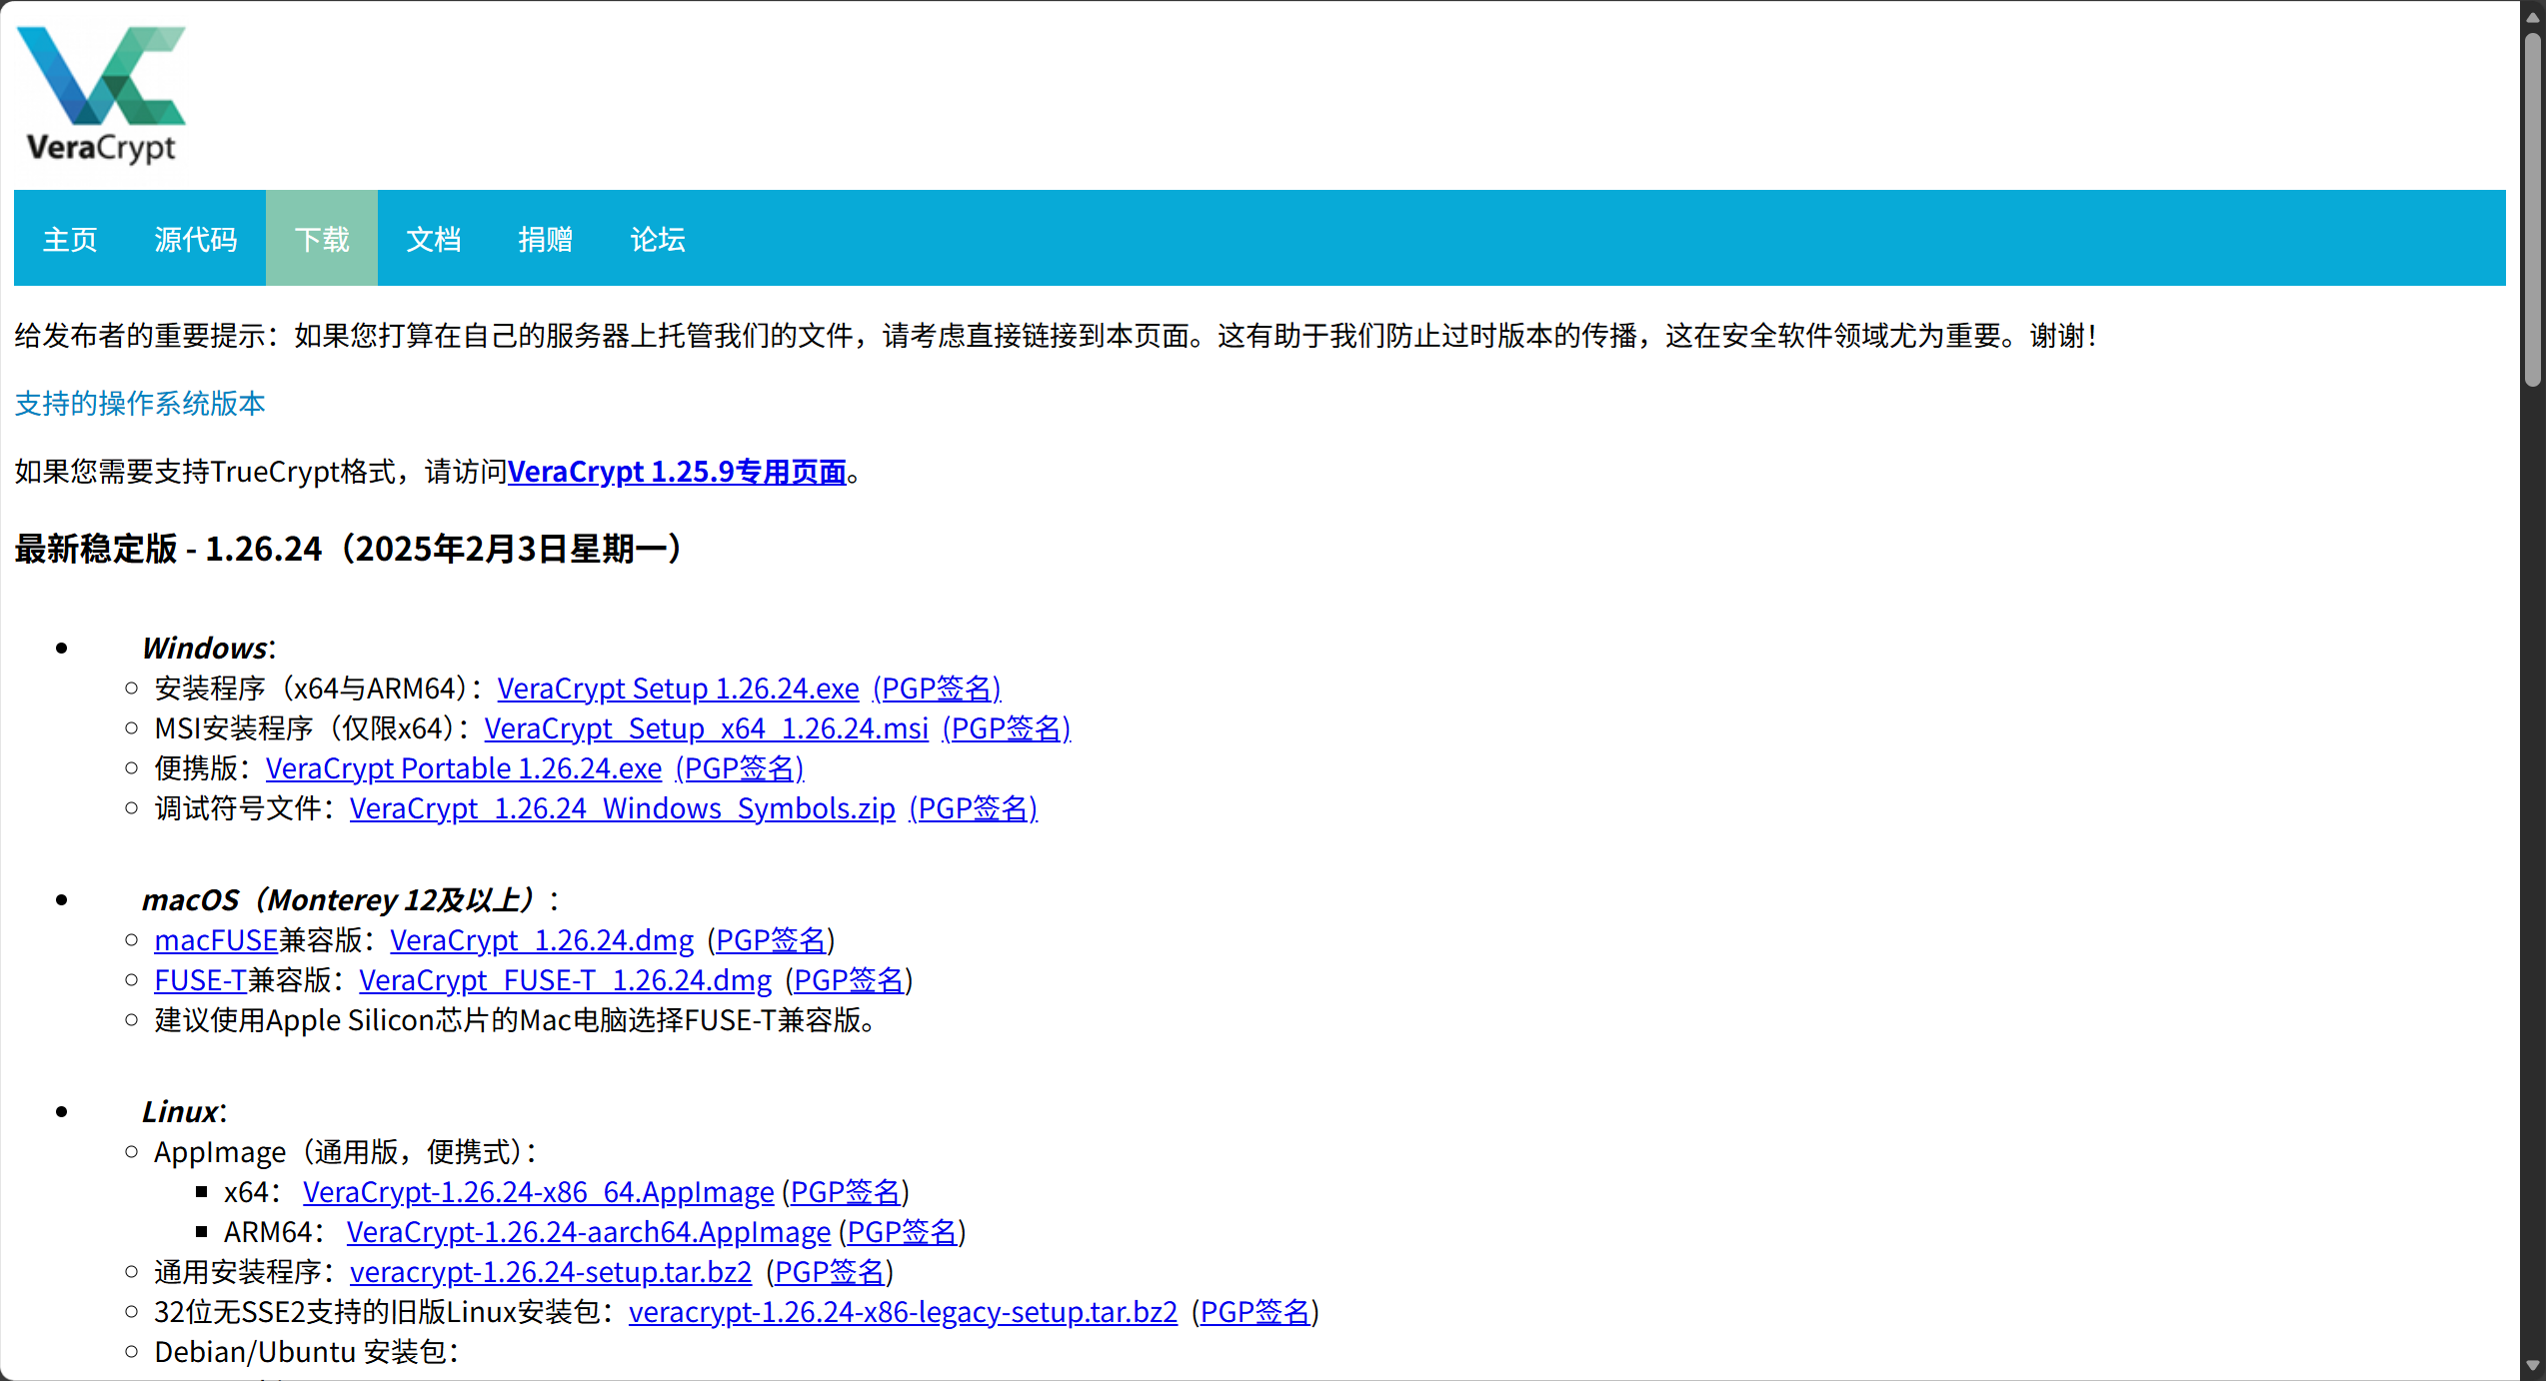Image resolution: width=2546 pixels, height=1381 pixels.
Task: Download VeraCrypt_FUSE-T_1.26.24.dmg
Action: coord(565,980)
